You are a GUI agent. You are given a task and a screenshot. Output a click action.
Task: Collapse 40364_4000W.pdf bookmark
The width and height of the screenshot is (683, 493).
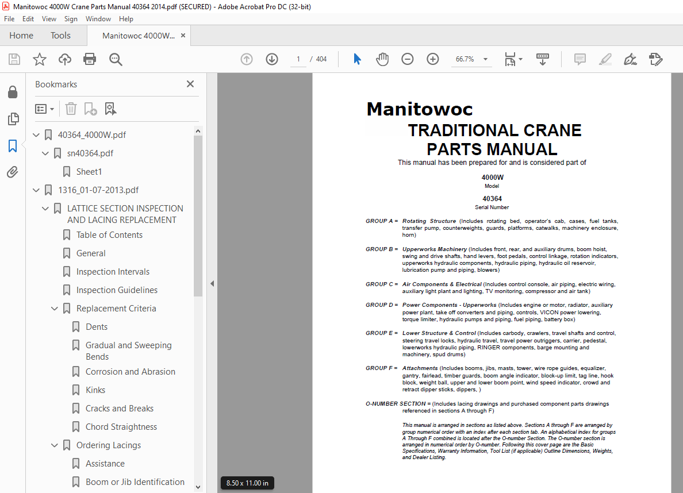coord(36,135)
